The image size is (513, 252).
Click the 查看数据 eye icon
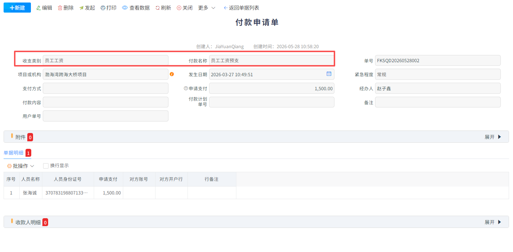pos(125,8)
